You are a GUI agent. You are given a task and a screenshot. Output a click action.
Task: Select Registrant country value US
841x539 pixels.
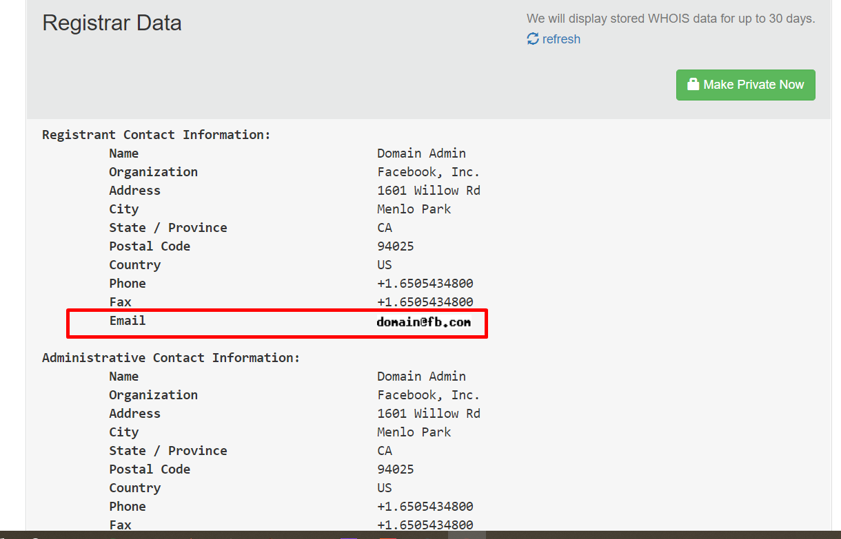[x=385, y=265]
